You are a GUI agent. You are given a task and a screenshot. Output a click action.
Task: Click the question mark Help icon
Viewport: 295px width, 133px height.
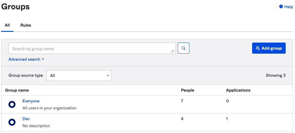281,6
